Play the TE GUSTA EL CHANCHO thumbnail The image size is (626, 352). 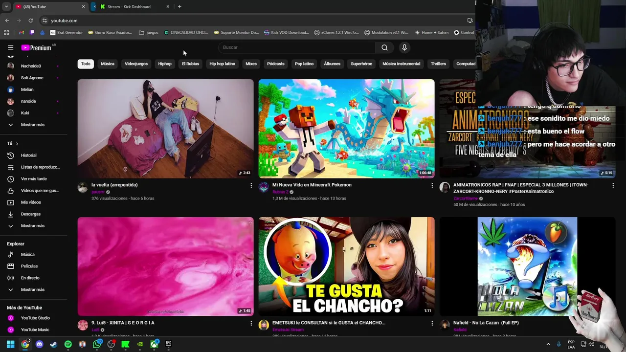click(346, 266)
